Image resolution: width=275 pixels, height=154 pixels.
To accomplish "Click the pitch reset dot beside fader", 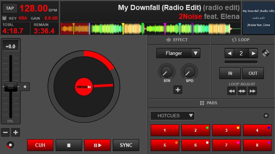I will point(25,86).
